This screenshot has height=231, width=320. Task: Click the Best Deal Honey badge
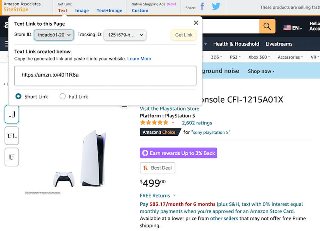click(x=157, y=168)
